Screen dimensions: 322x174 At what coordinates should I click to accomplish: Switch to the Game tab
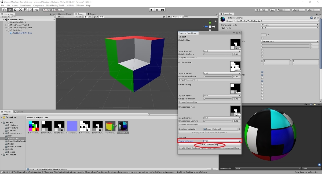pyautogui.click(x=92, y=14)
